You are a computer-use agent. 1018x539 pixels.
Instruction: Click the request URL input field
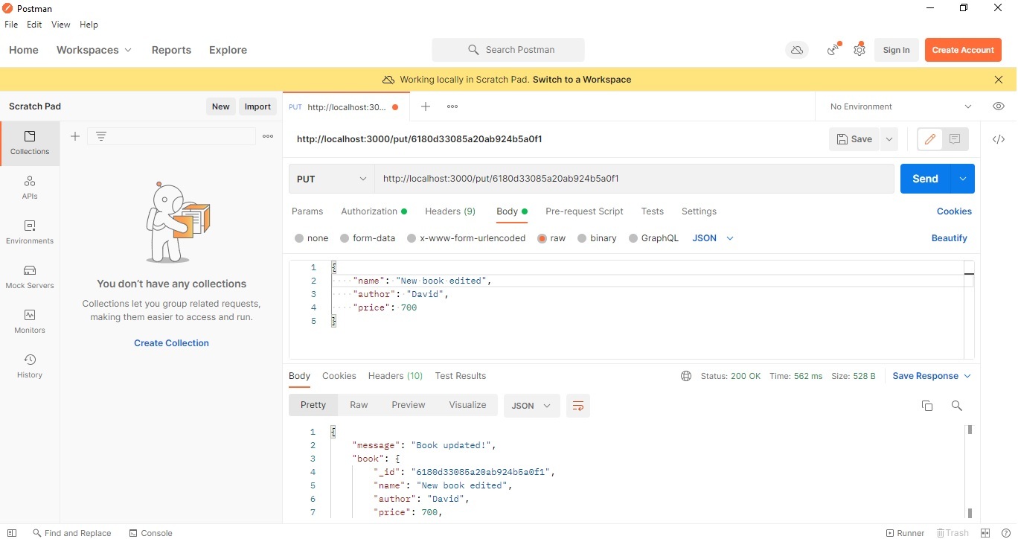coord(633,179)
